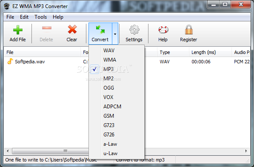Choose u-Law output format

(x=117, y=153)
